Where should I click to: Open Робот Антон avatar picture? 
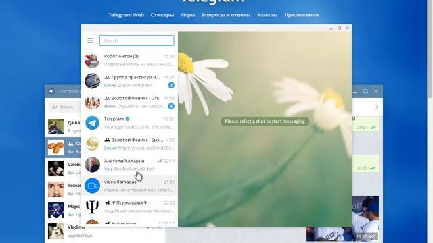coord(92,60)
